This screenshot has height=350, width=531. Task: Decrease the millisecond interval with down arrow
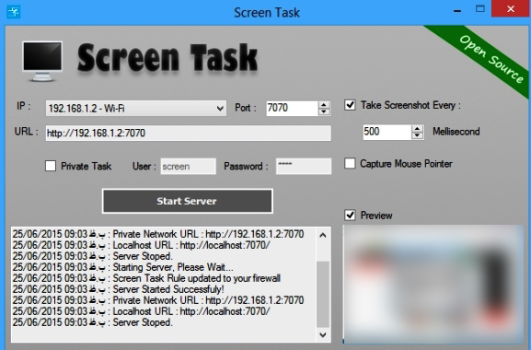(418, 135)
